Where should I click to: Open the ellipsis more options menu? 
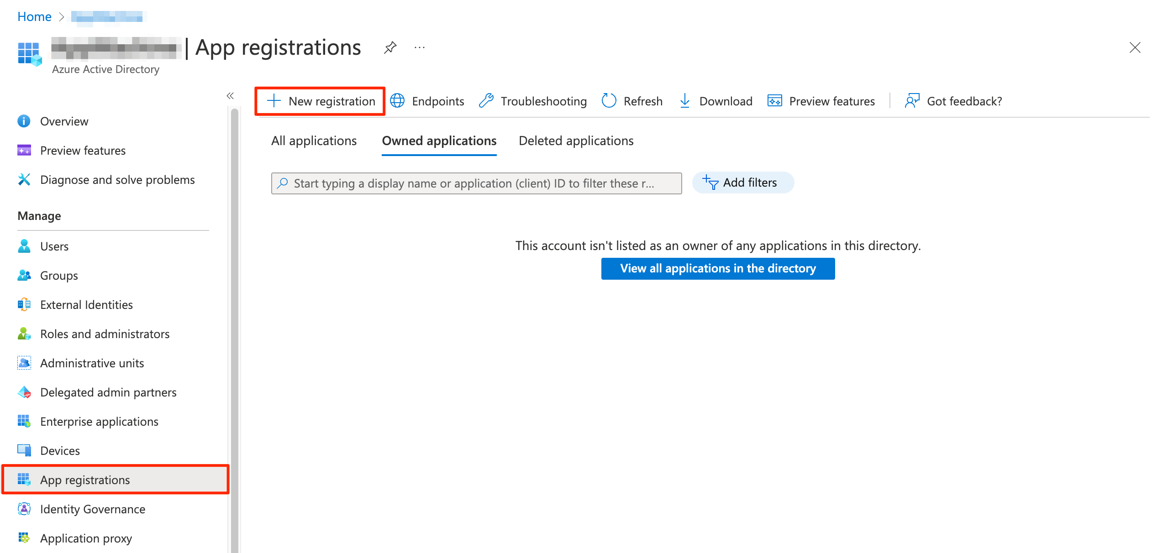pyautogui.click(x=419, y=47)
